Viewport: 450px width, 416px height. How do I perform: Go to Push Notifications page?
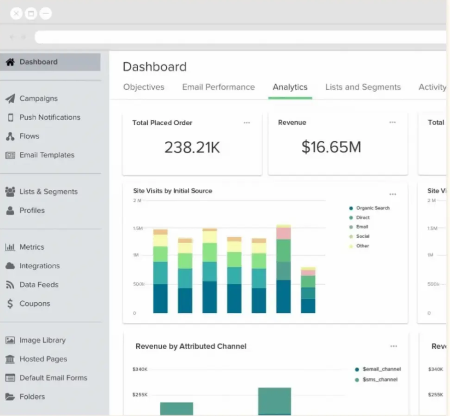(x=50, y=117)
